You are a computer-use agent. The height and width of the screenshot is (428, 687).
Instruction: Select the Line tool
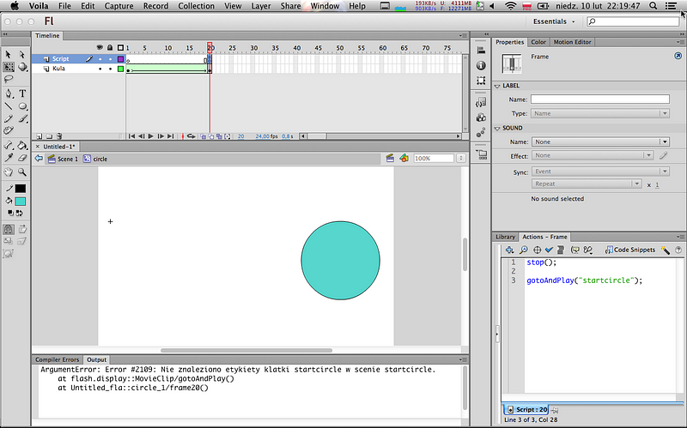tap(9, 105)
